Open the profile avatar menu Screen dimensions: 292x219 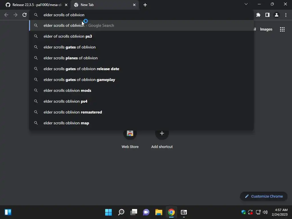[x=276, y=15]
